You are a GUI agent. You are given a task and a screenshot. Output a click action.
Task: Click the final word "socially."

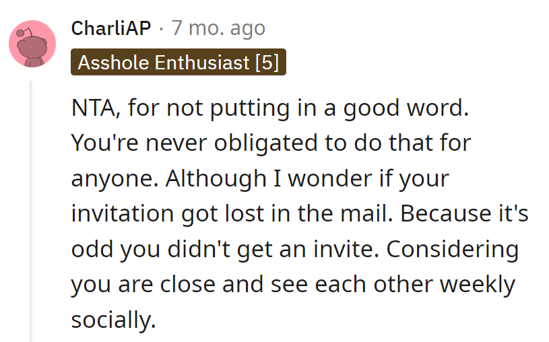113,319
